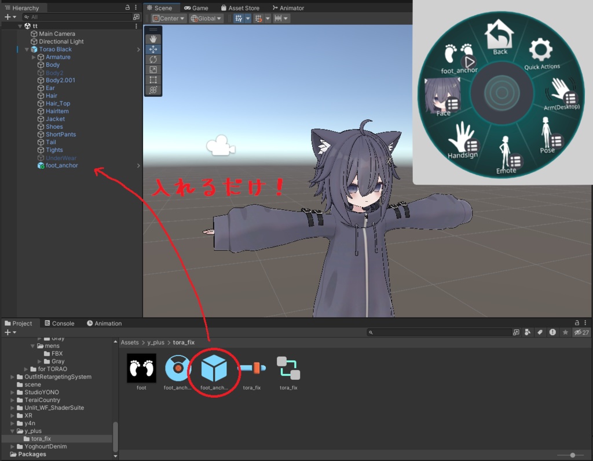593x461 pixels.
Task: Switch to the Console tab
Action: pos(60,323)
